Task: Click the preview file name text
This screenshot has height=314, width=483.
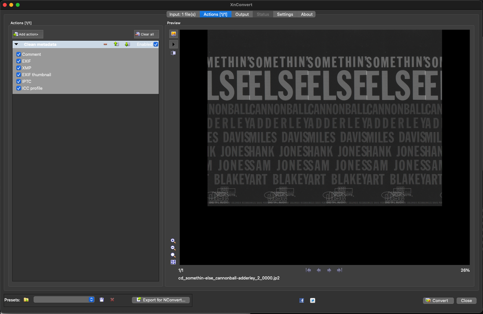Action: [x=229, y=278]
